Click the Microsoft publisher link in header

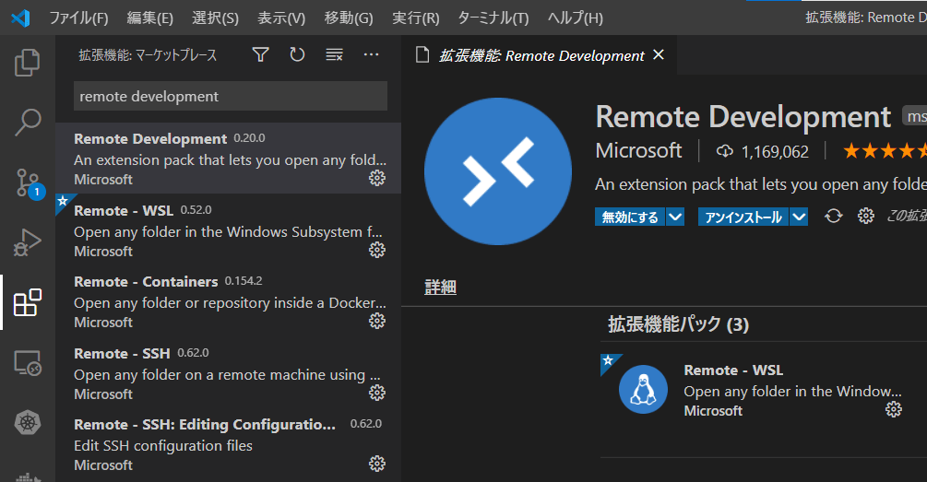(638, 150)
